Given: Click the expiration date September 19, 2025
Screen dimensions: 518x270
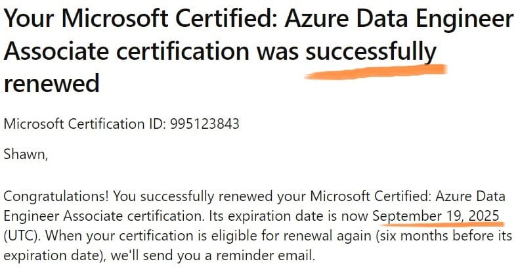Looking at the screenshot, I should [436, 215].
